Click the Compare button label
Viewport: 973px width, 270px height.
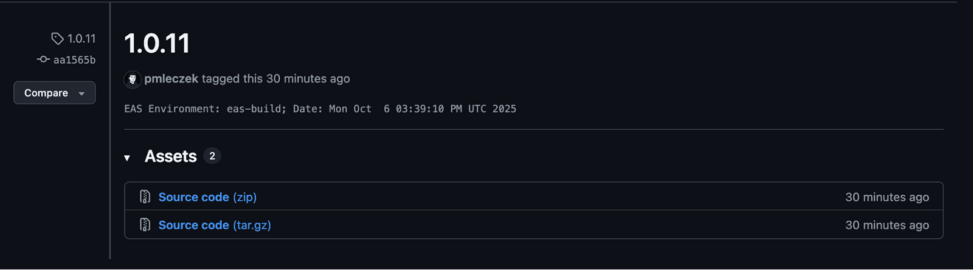pyautogui.click(x=46, y=93)
